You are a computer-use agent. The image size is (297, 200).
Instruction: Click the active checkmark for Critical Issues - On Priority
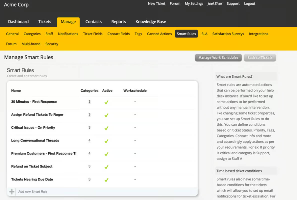pyautogui.click(x=106, y=128)
